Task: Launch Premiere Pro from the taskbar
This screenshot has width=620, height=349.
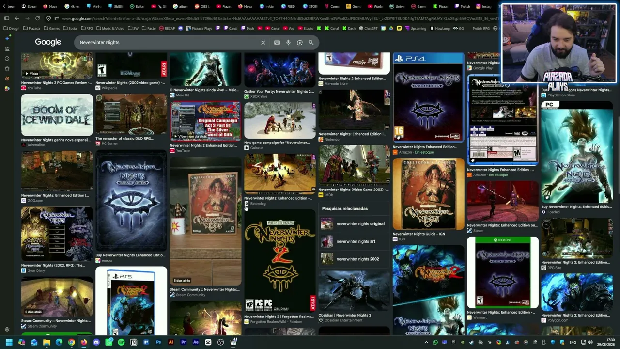Action: (183, 343)
